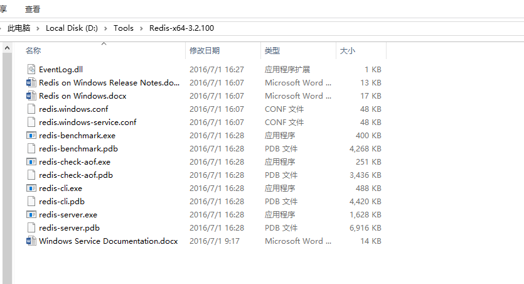Select file name redis-benchmark.exe
524x284 pixels.
[77, 136]
